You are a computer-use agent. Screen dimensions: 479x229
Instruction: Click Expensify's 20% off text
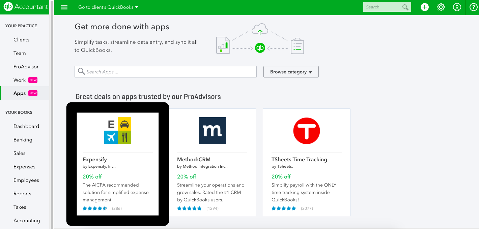(92, 176)
